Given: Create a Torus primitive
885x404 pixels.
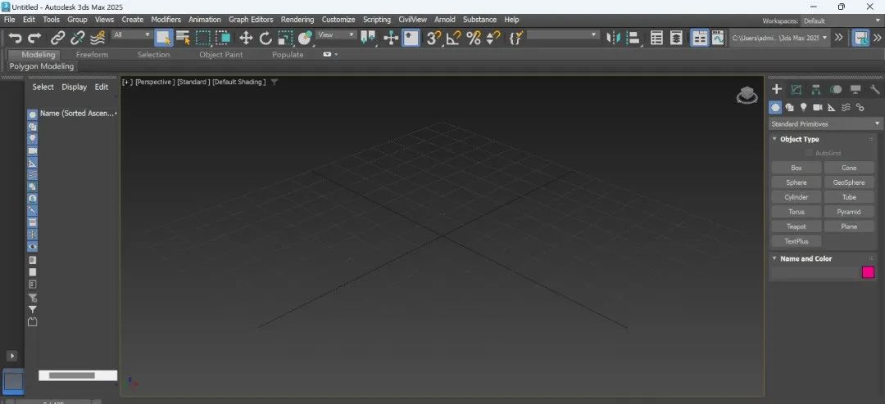Looking at the screenshot, I should tap(796, 212).
